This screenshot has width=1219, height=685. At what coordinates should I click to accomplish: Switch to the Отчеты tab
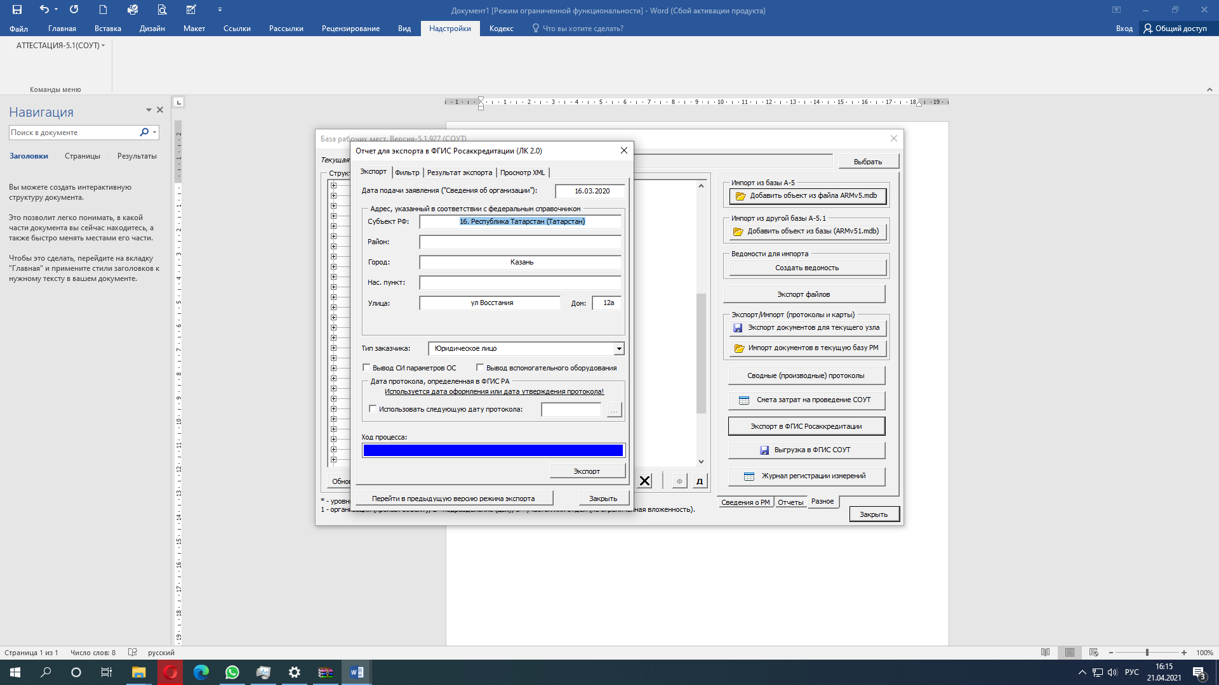790,502
